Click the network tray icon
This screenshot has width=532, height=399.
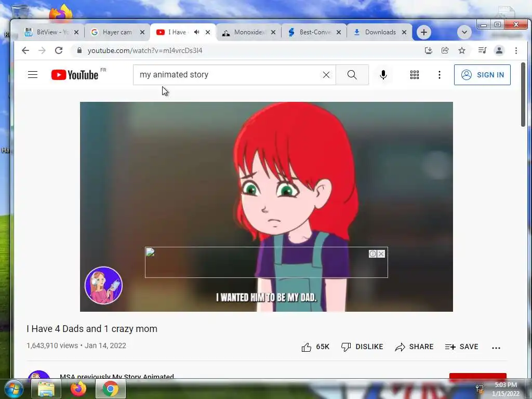480,389
